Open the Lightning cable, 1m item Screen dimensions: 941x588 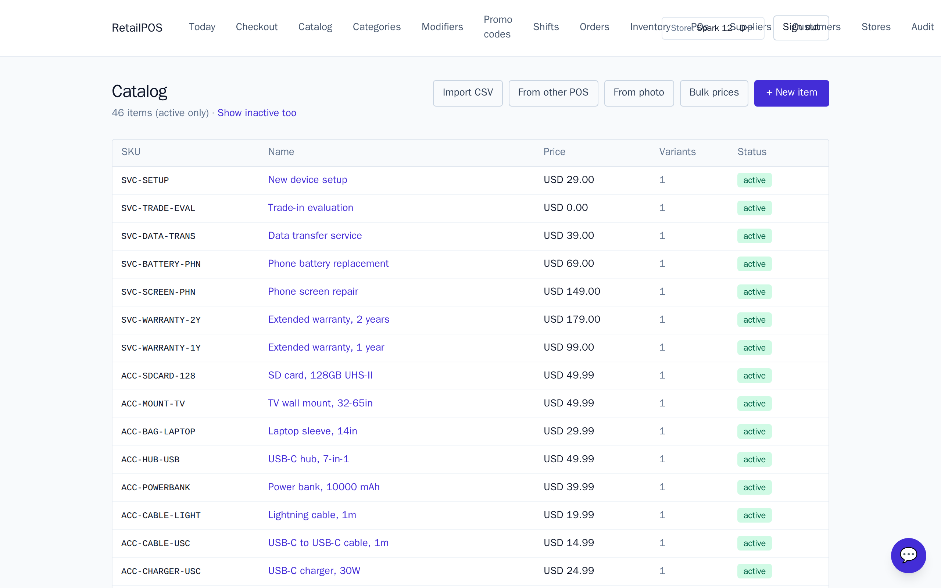click(x=312, y=515)
